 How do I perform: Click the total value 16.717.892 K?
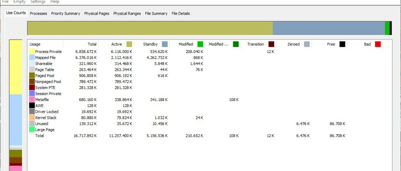click(85, 136)
